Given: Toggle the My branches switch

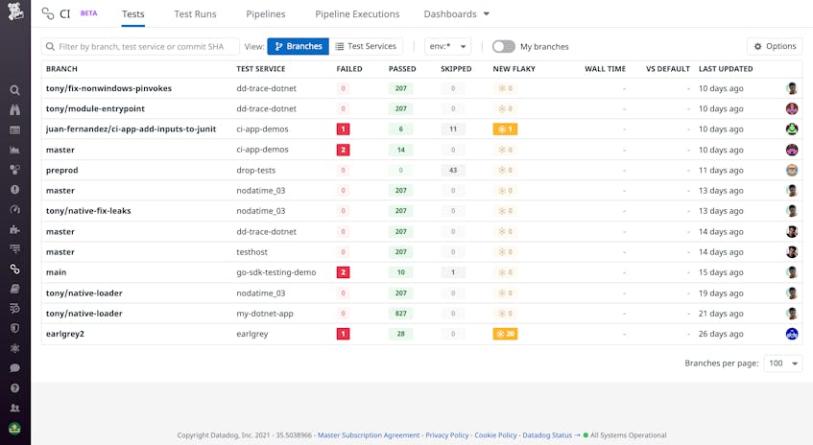Looking at the screenshot, I should click(x=504, y=47).
